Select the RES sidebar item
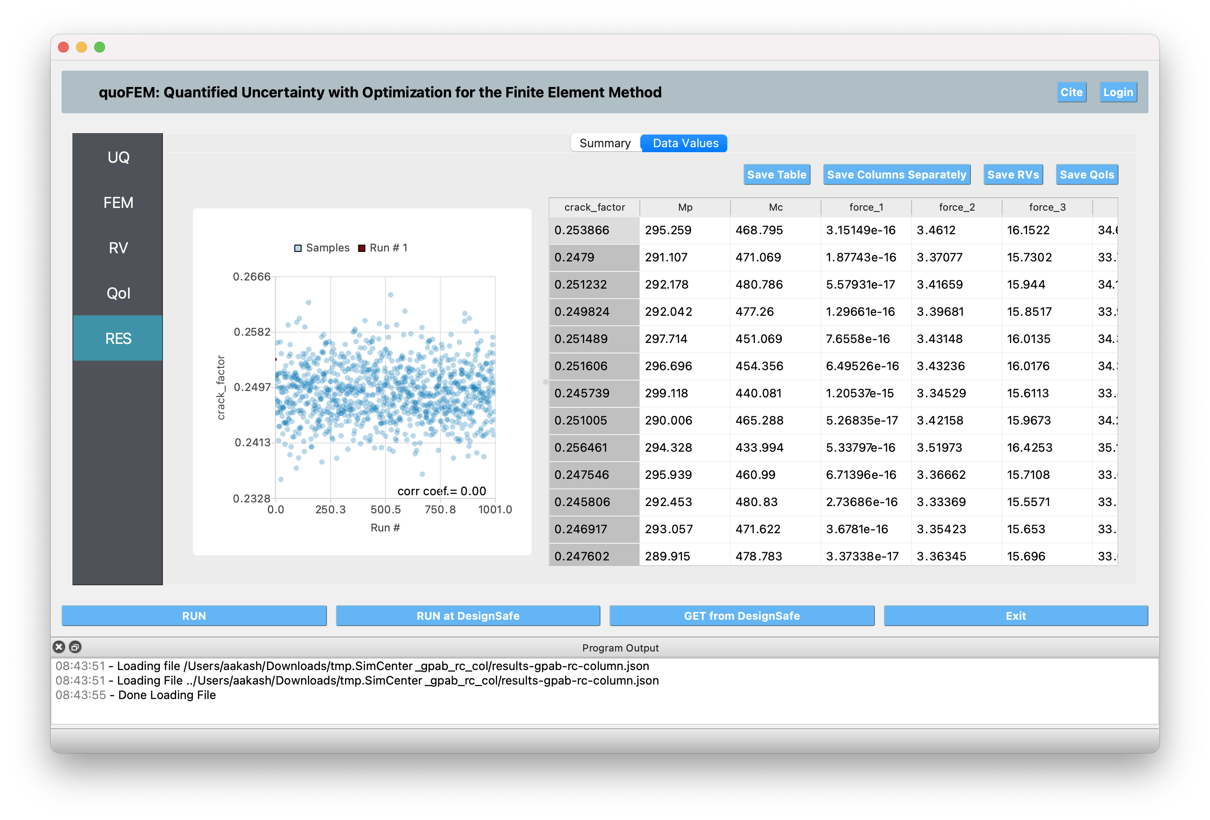The image size is (1210, 820). click(x=118, y=338)
